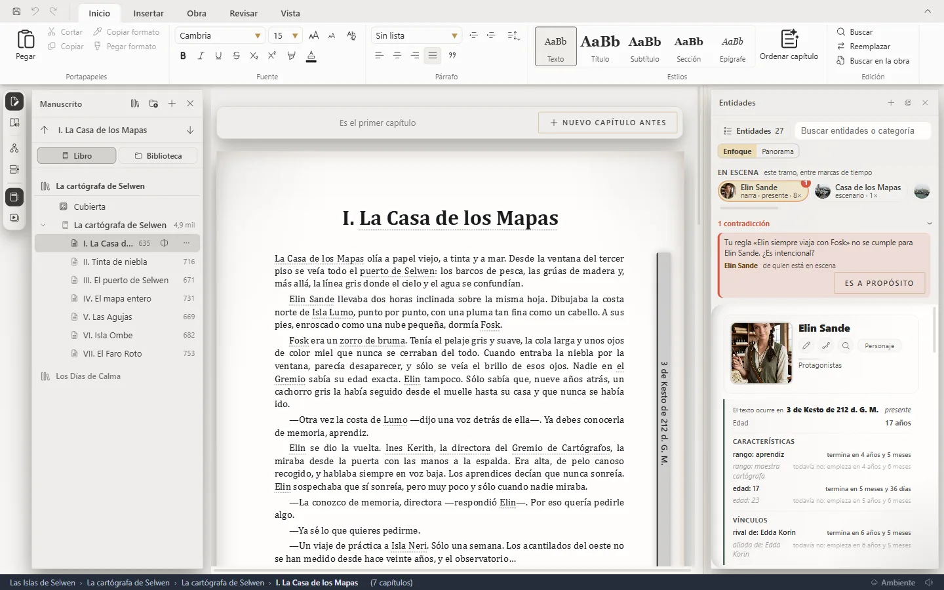Open the Insertar ribbon tab
Image resolution: width=944 pixels, height=590 pixels.
(x=148, y=13)
